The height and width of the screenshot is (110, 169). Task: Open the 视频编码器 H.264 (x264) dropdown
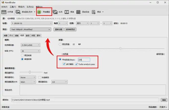coord(30,45)
